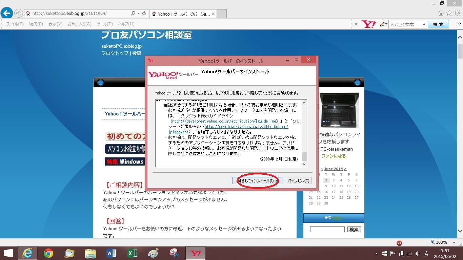Click blog sidebar search text field

coord(327,230)
